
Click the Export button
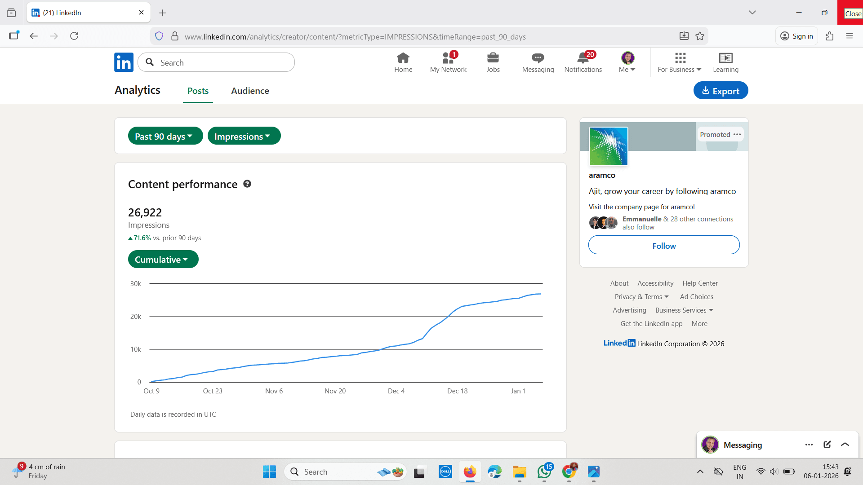721,91
